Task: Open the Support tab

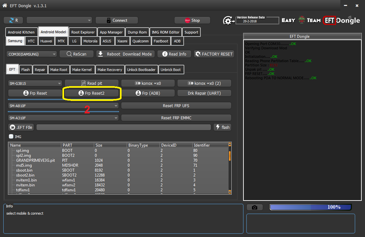Action: [x=191, y=32]
